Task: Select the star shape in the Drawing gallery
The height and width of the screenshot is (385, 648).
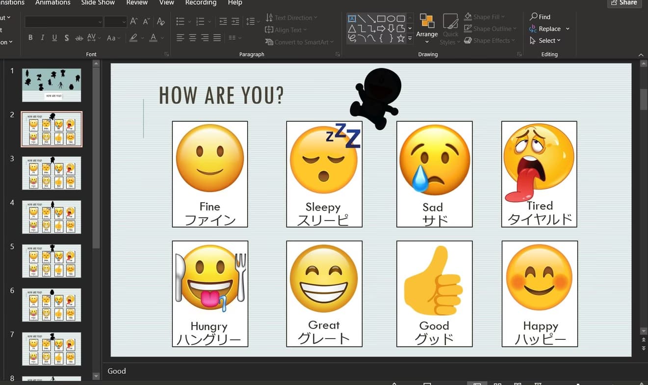Action: pyautogui.click(x=401, y=38)
